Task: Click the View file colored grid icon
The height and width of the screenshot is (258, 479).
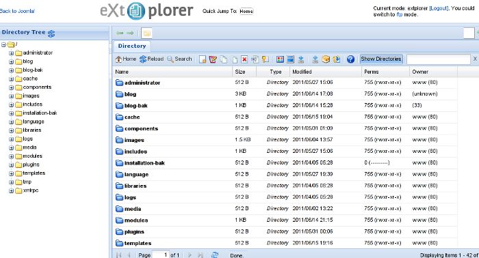Action: pos(280,59)
